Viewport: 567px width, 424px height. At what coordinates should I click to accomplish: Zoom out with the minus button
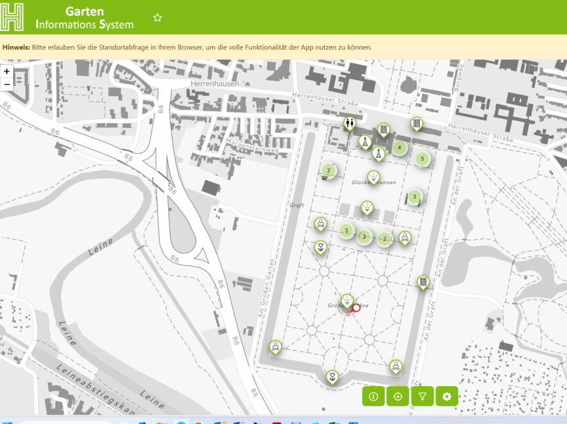tap(7, 84)
